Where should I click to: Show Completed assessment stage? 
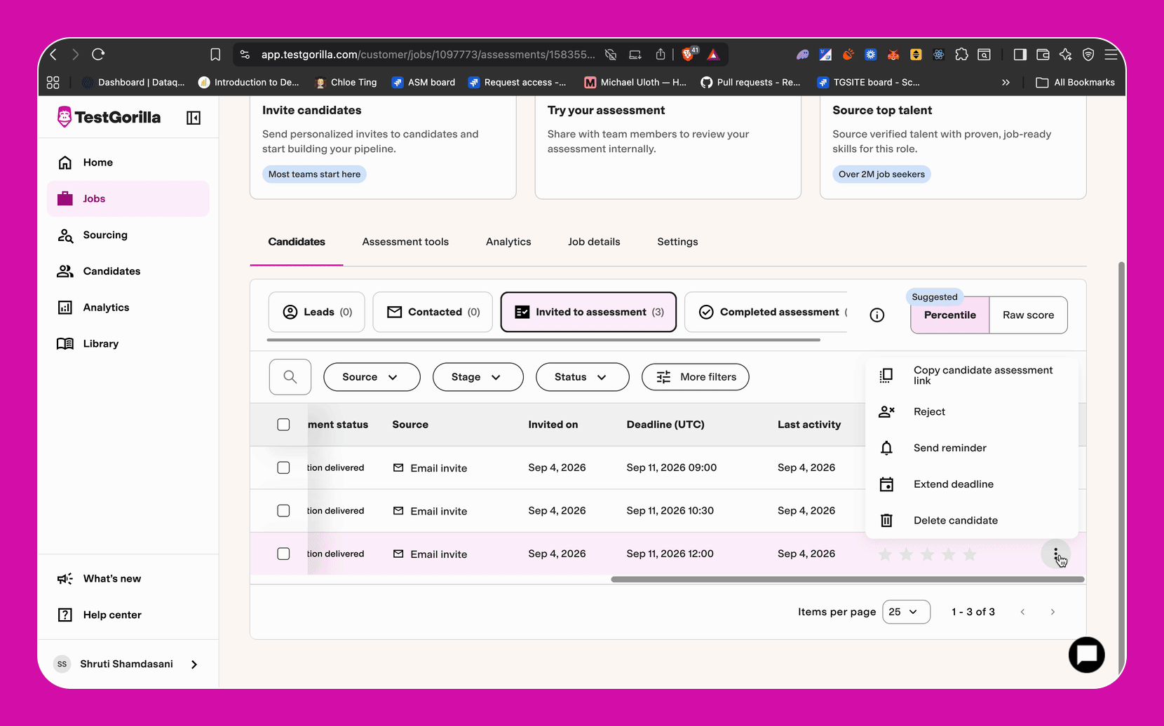[x=766, y=312]
